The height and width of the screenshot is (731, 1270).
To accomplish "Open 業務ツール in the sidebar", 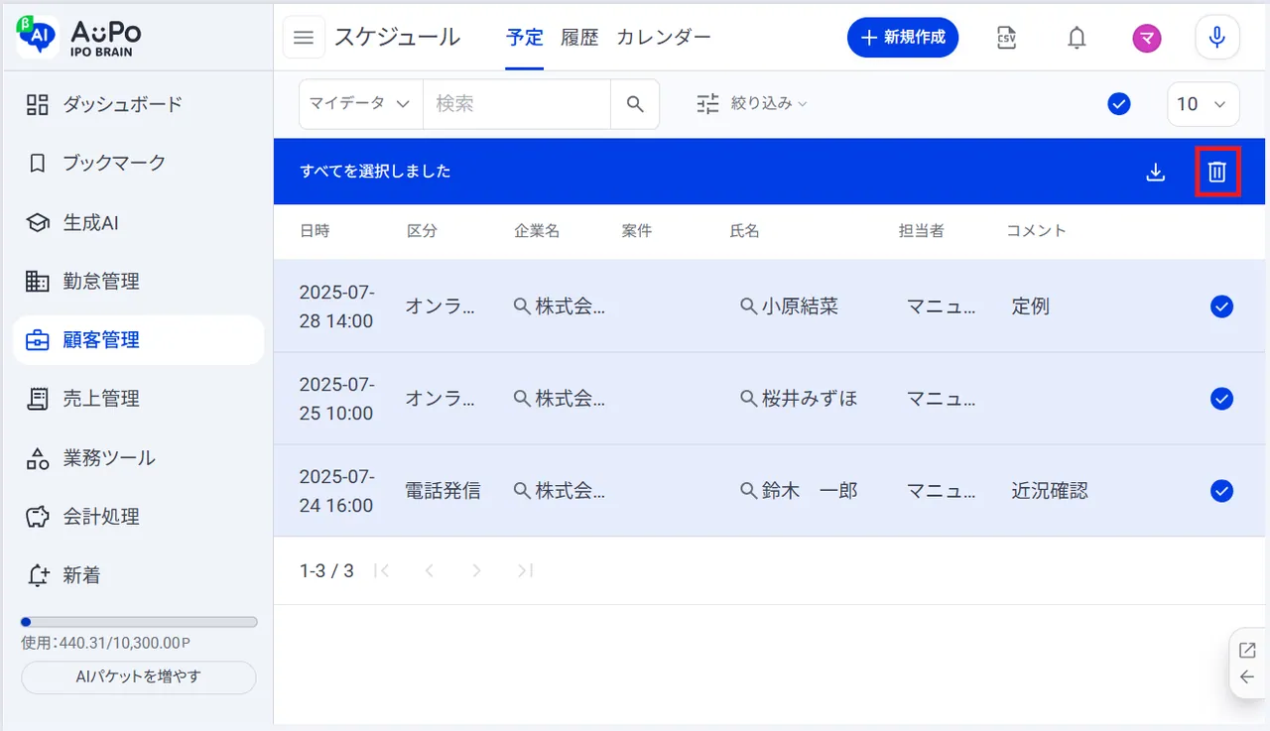I will click(x=138, y=457).
